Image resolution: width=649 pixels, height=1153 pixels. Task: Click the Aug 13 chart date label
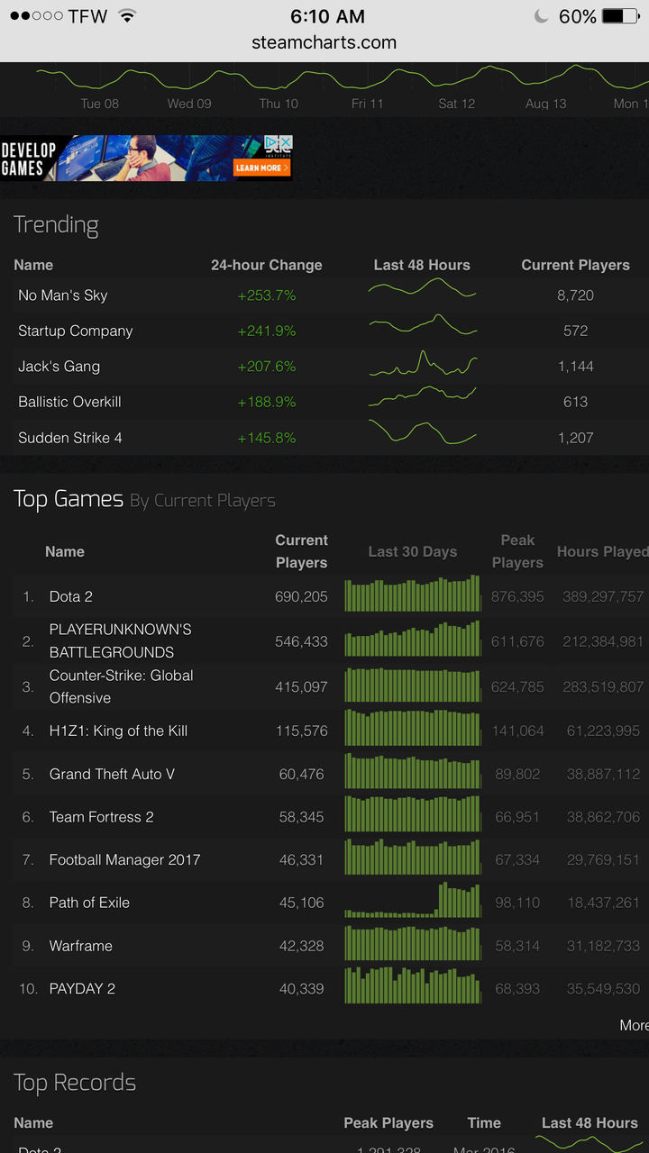[x=546, y=104]
